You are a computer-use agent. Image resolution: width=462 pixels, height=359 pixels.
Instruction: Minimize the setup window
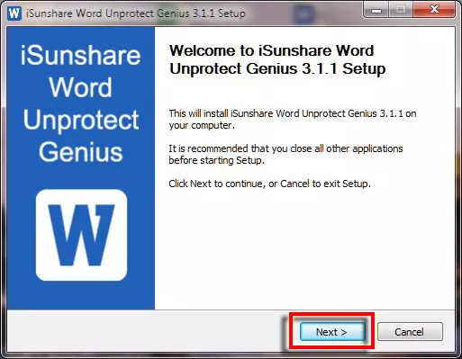coord(376,11)
